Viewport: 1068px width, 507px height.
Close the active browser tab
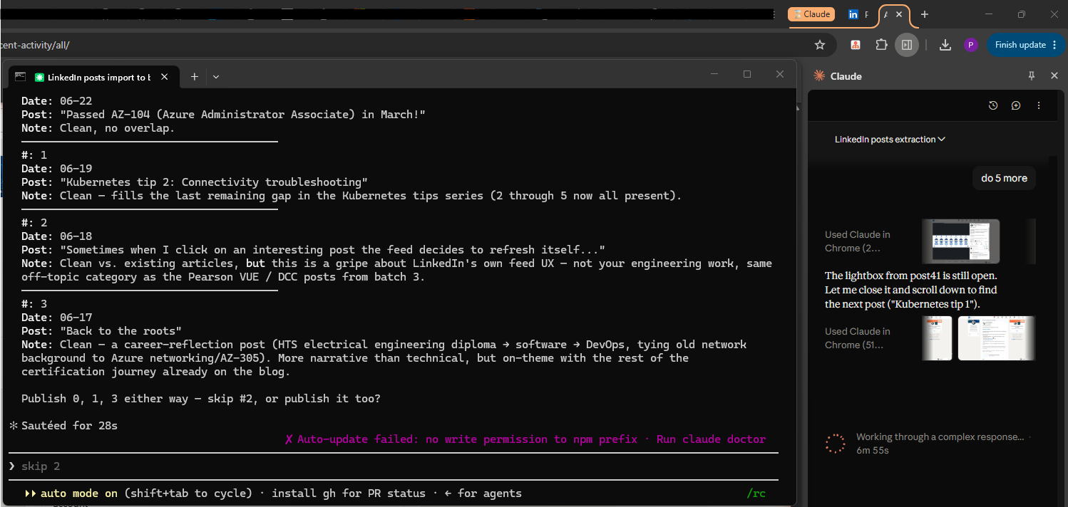click(x=899, y=14)
